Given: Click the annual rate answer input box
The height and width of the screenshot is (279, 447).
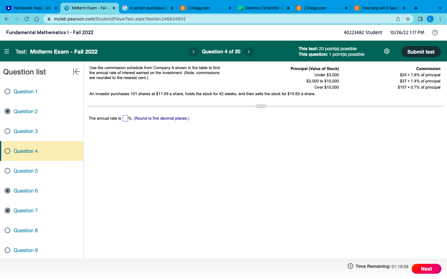Looking at the screenshot, I should (x=125, y=118).
